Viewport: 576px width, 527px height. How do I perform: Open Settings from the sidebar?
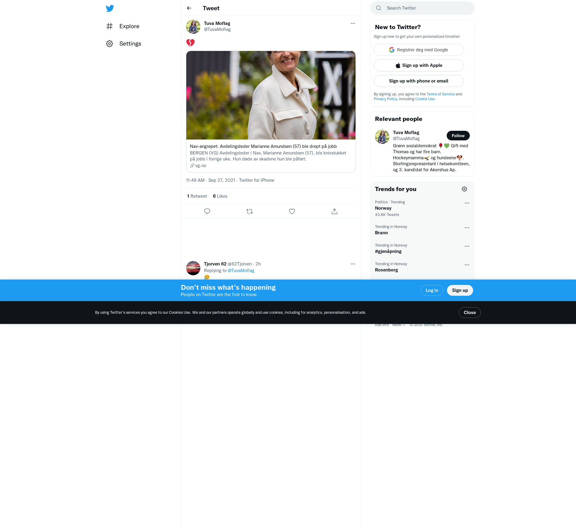[124, 43]
